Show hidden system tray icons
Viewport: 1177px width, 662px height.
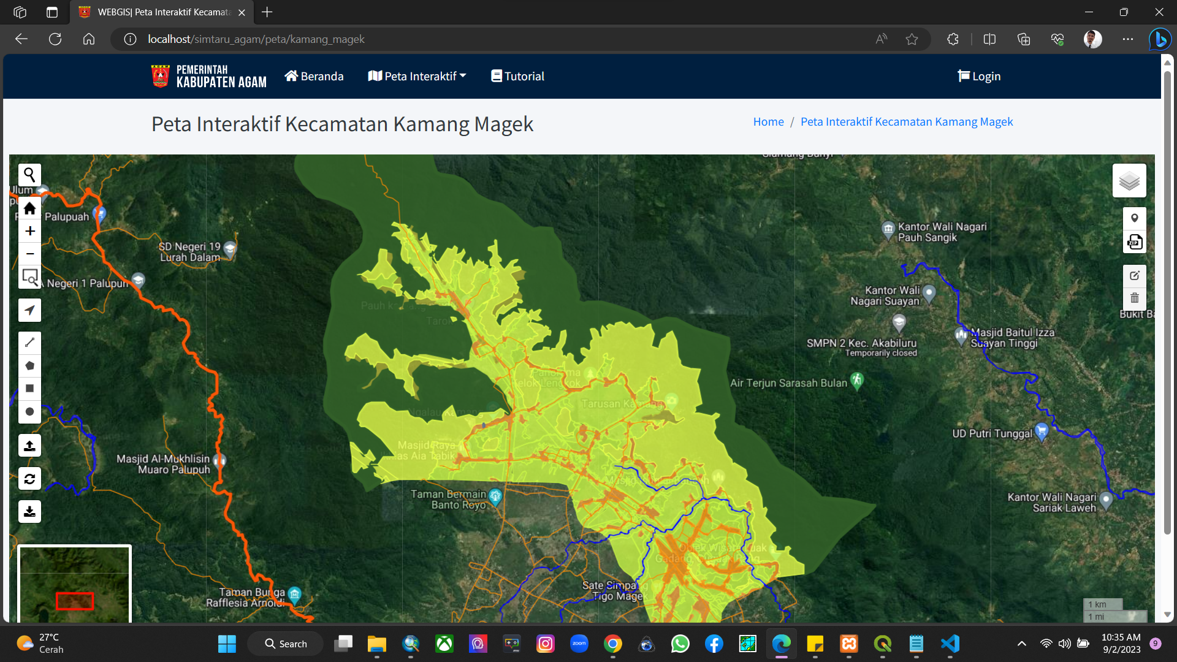pyautogui.click(x=1021, y=644)
